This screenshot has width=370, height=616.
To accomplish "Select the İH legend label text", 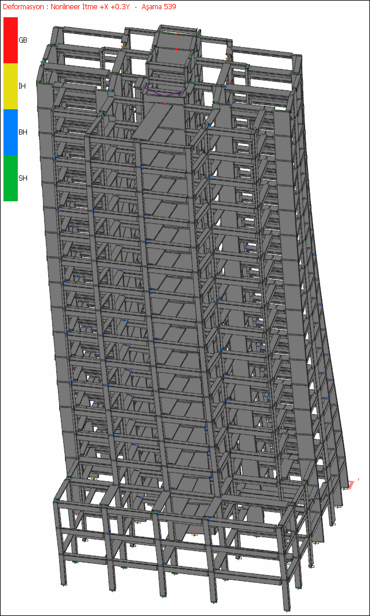I will tap(22, 86).
